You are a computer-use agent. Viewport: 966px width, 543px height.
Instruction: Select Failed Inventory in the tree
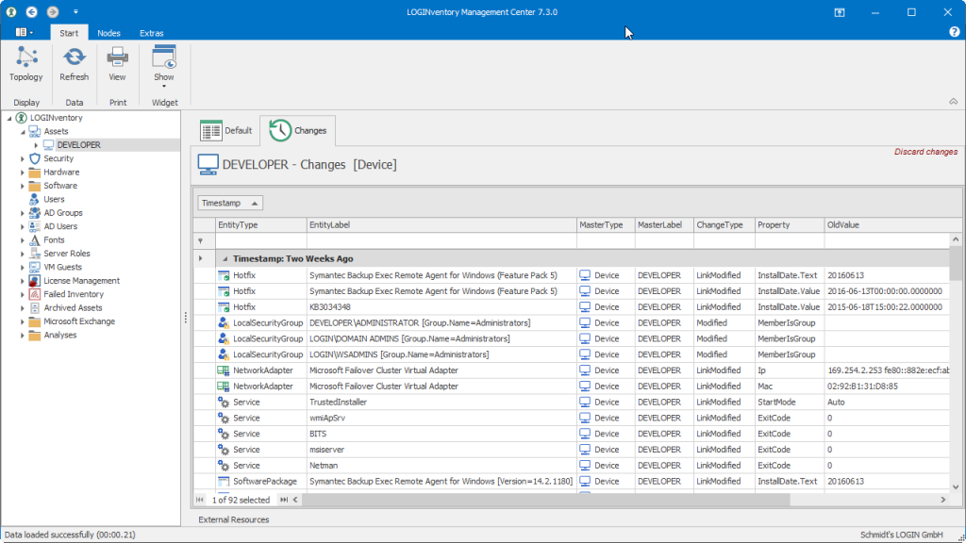[74, 294]
